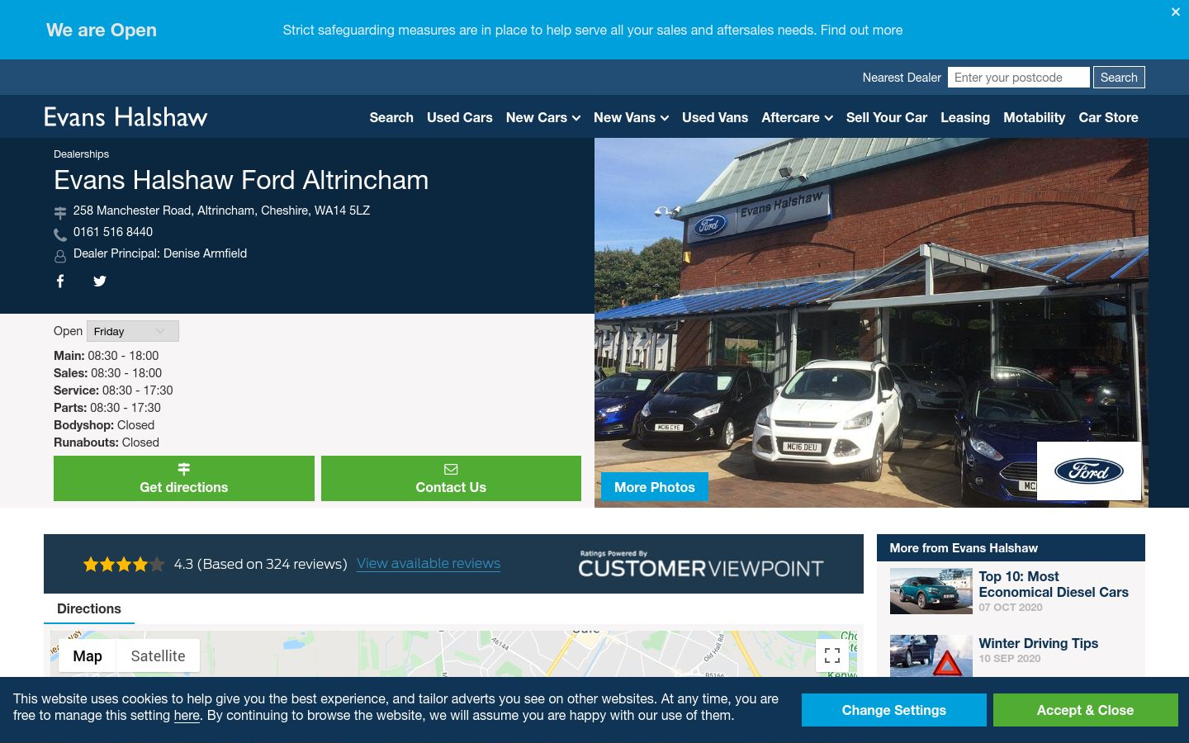The image size is (1189, 743).
Task: Click the postcode input field
Action: pyautogui.click(x=1019, y=78)
